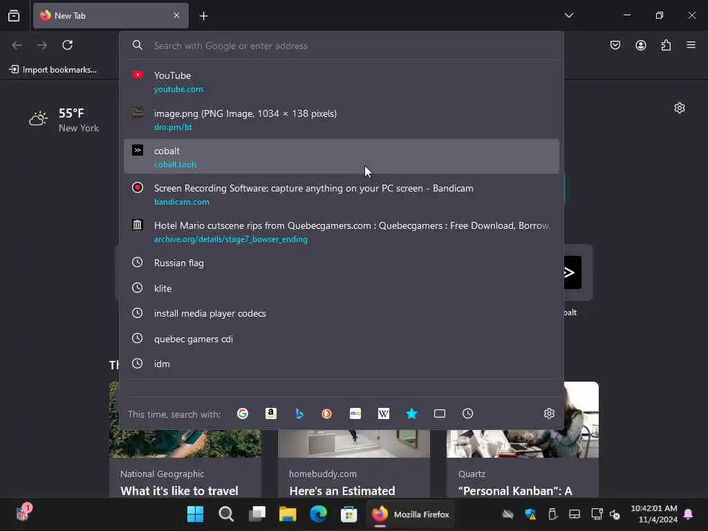Screen dimensions: 708x531
Task: Pick recent search klite
Action: pos(342,288)
